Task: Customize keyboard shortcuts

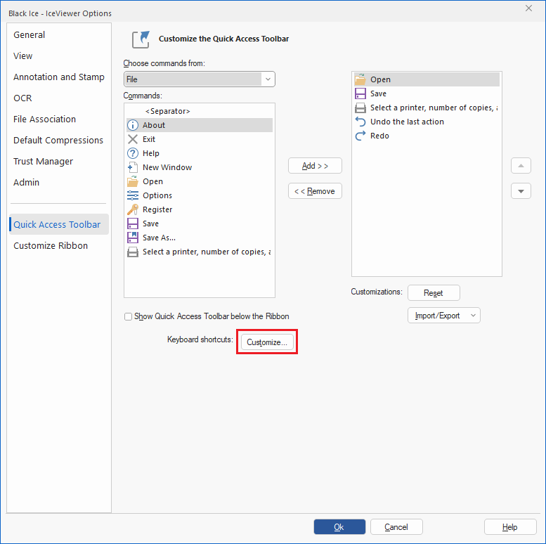Action: (267, 342)
